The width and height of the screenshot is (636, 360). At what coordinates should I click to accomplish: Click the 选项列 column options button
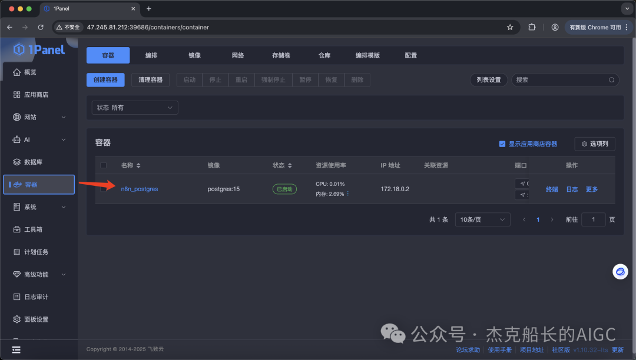click(x=595, y=144)
